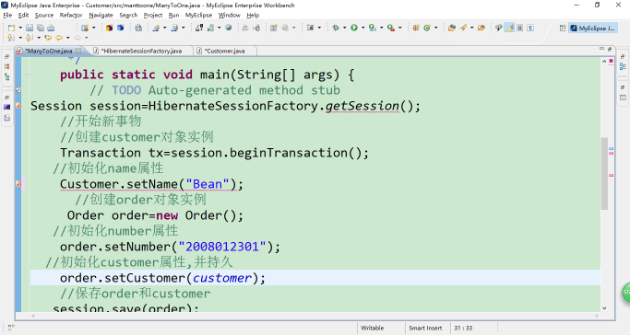This screenshot has width=630, height=335.
Task: Click the red error indicator in overview ruler
Action: click(612, 61)
